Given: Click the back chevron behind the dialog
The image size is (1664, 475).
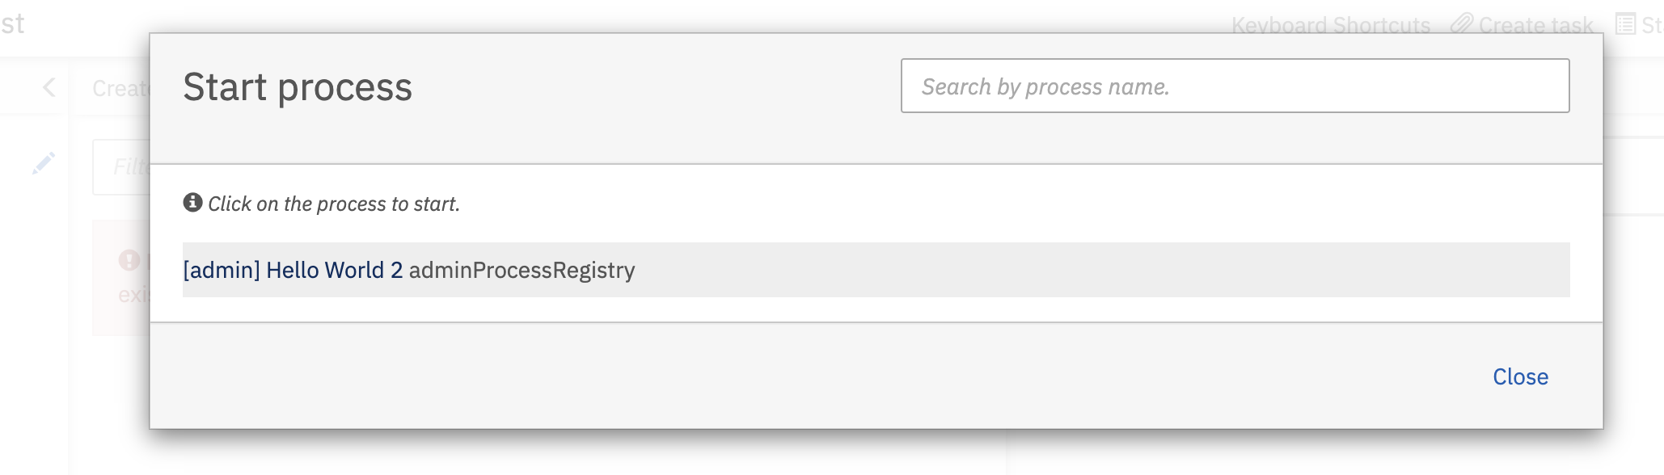Looking at the screenshot, I should pyautogui.click(x=49, y=87).
